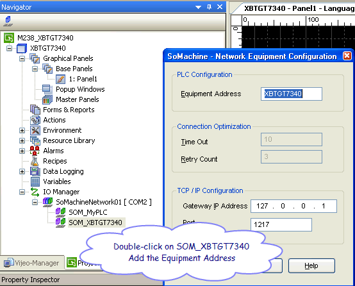Click the Graphical Panels icon
The image size is (355, 286).
(x=35, y=58)
